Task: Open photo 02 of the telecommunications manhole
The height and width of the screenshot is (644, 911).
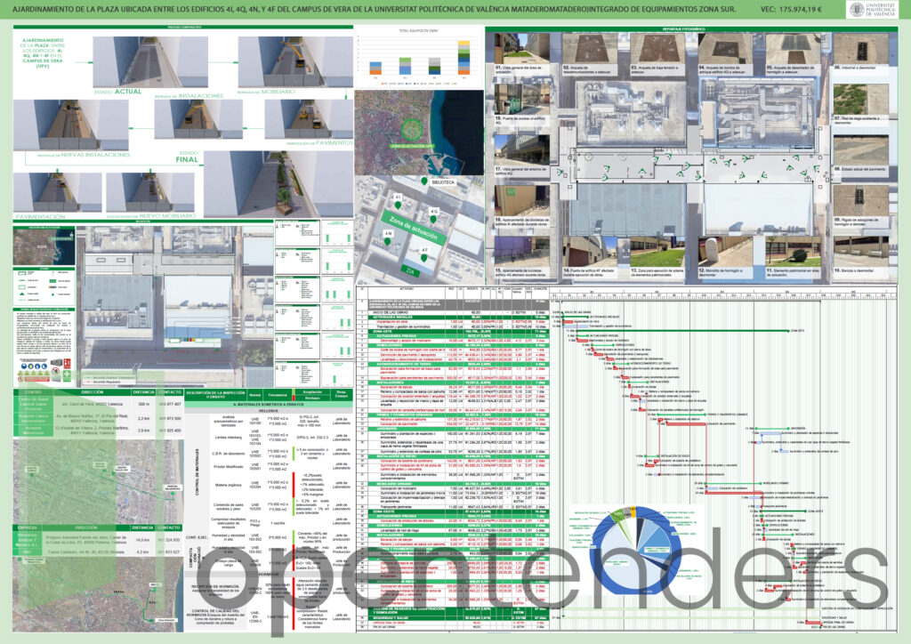Action: point(589,48)
